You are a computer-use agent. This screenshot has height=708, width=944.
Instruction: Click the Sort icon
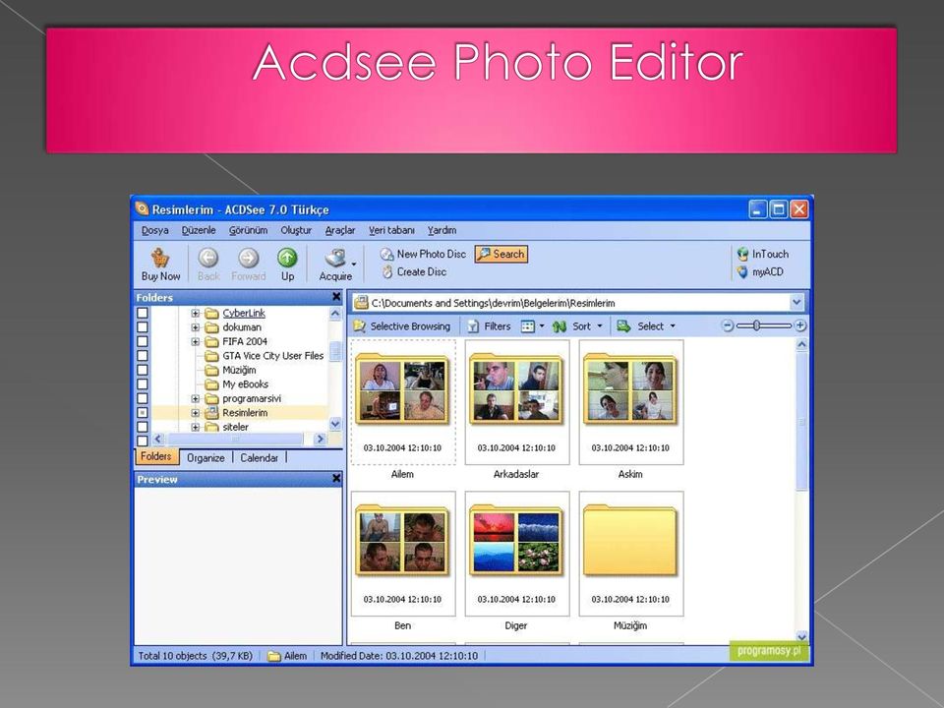(560, 326)
